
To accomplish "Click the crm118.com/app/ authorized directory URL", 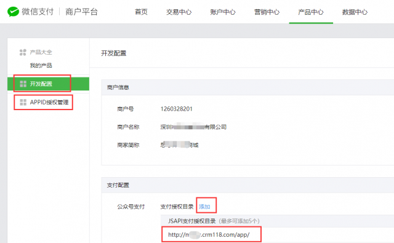I will click(209, 235).
